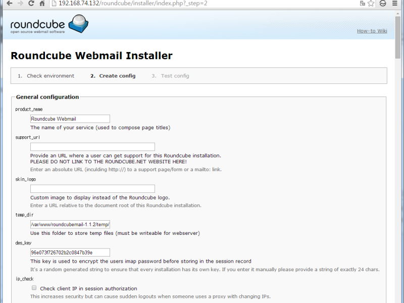This screenshot has height=303, width=404.
Task: Click the product_name input field
Action: click(70, 119)
